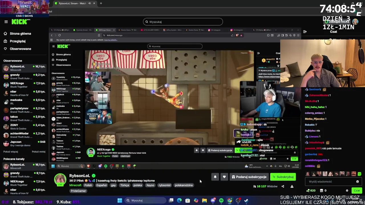
Task: Open emoji picker in chat input
Action: [358, 182]
